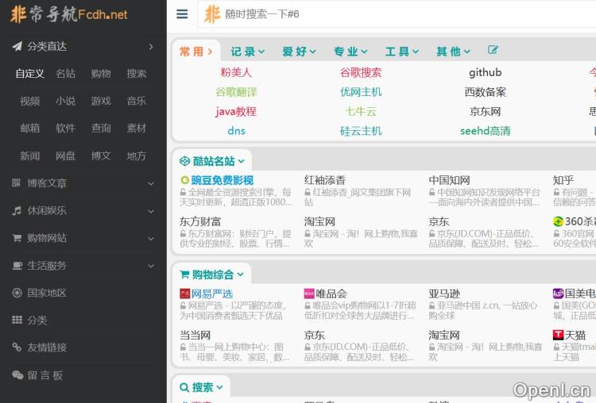Select 自定义 in sidebar categories
This screenshot has width=596, height=403.
(x=29, y=73)
